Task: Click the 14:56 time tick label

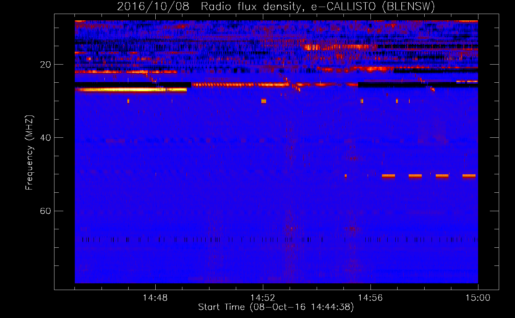Action: (370, 298)
